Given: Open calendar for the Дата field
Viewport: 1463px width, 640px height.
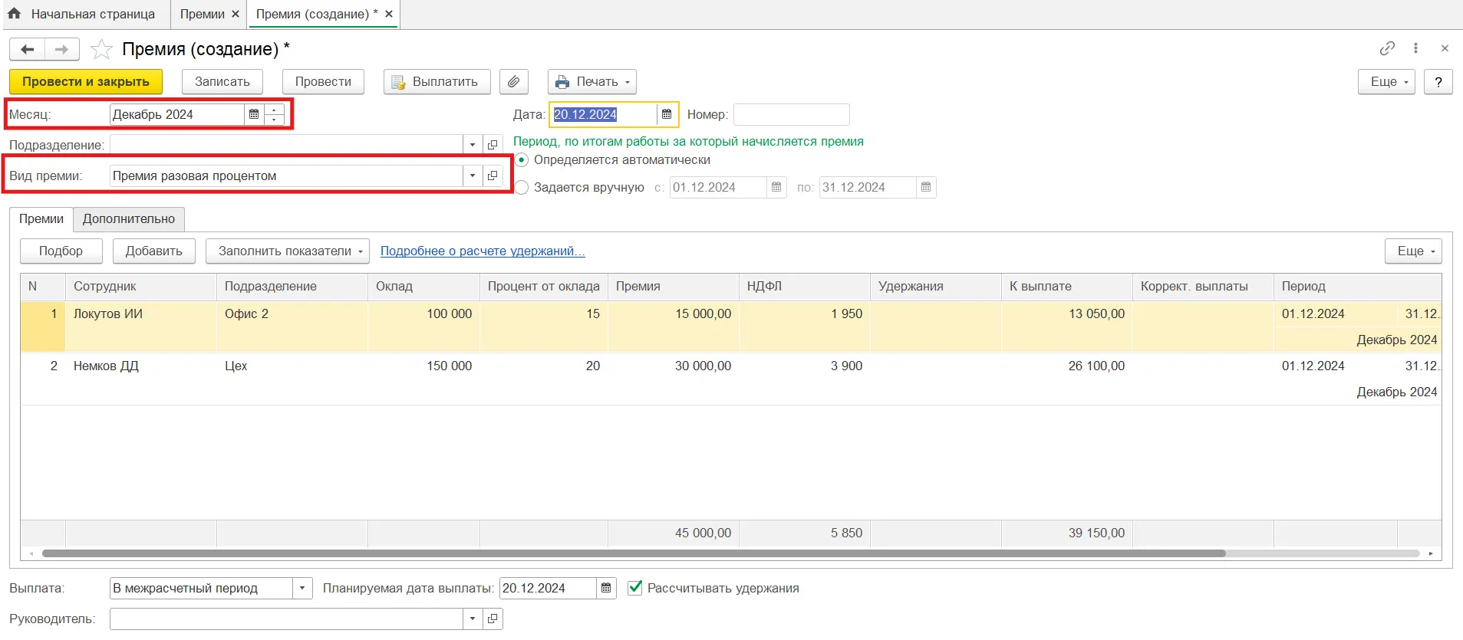Looking at the screenshot, I should tap(667, 114).
